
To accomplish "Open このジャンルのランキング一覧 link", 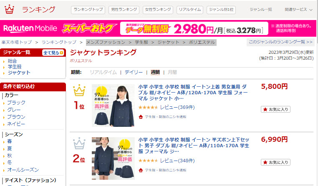I will 280,42.
